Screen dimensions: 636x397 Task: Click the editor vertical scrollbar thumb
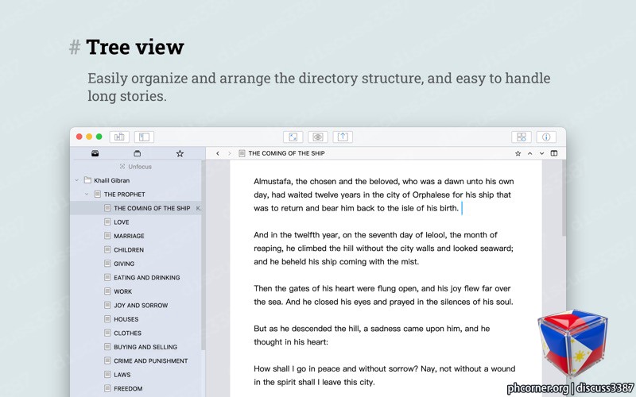564,198
